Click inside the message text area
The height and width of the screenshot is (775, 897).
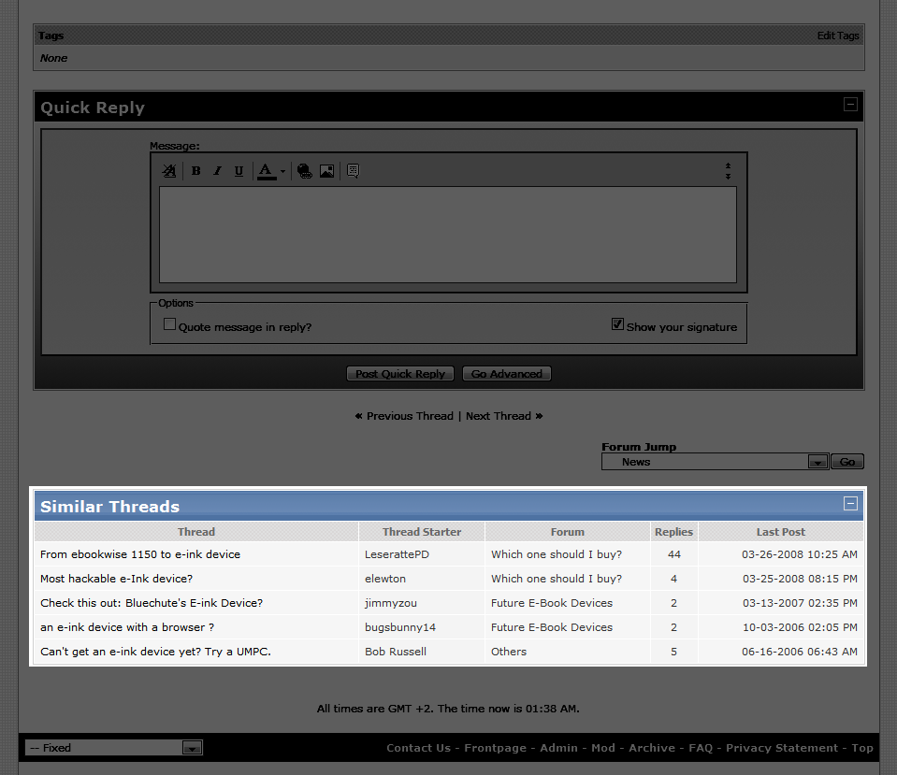[x=448, y=235]
